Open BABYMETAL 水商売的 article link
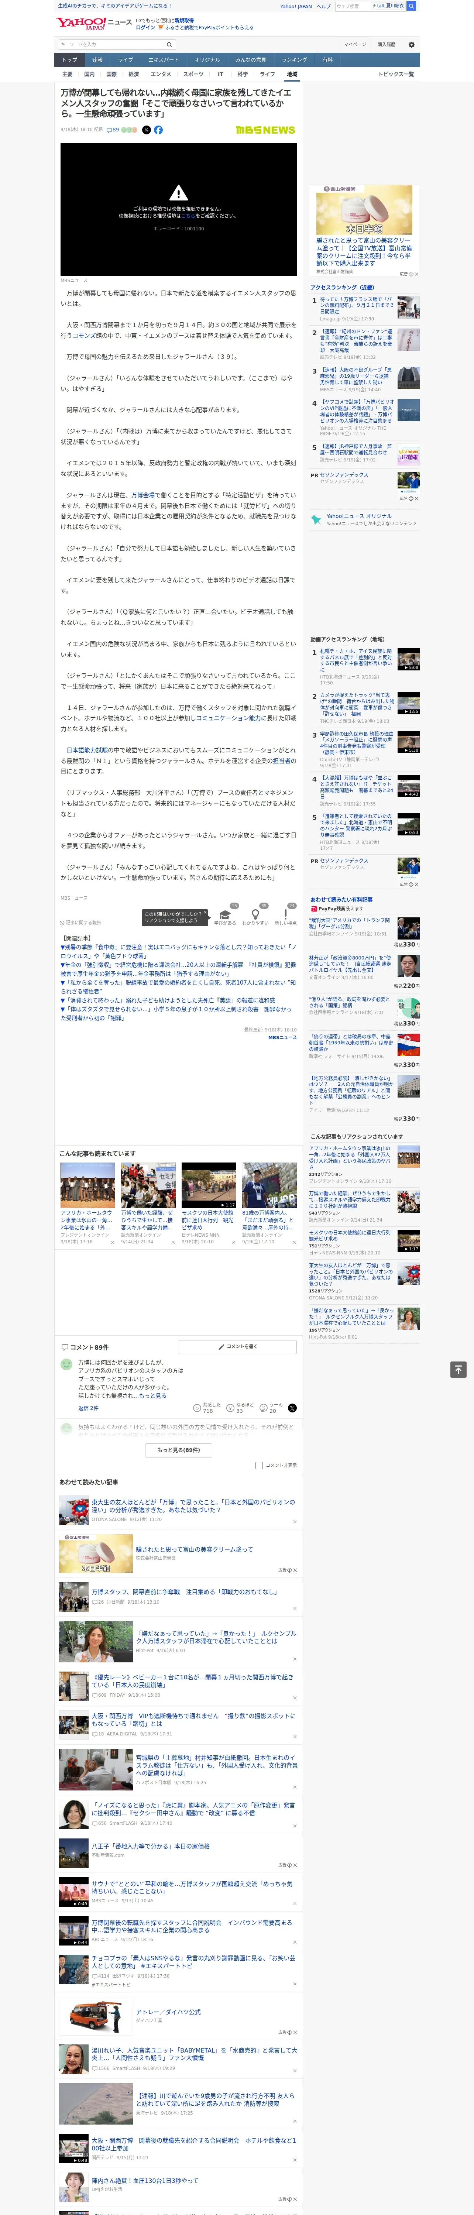Screen dimensions: 474x2215 (195, 2054)
